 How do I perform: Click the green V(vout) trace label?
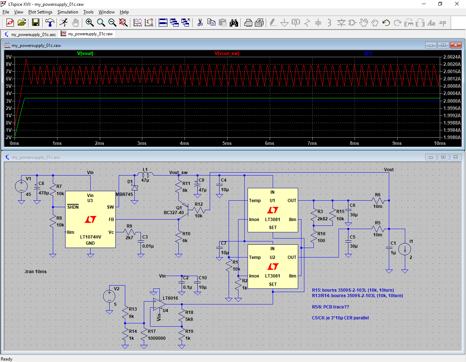coord(85,54)
